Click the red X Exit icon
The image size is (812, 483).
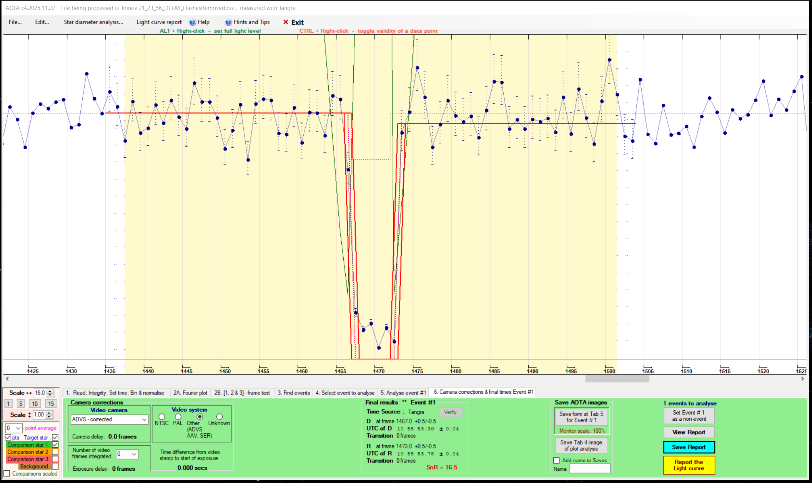tap(286, 22)
